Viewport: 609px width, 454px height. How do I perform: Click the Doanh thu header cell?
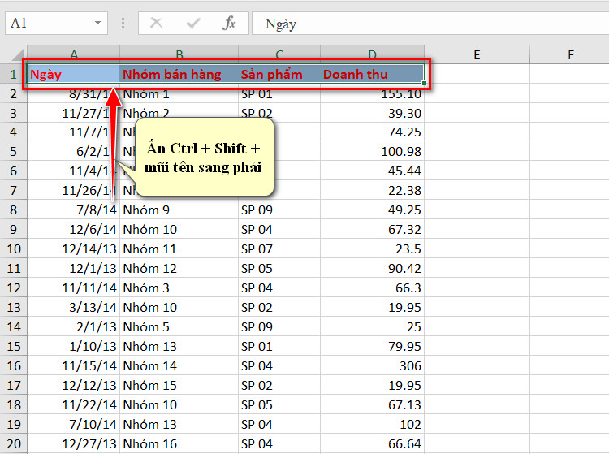pos(372,74)
